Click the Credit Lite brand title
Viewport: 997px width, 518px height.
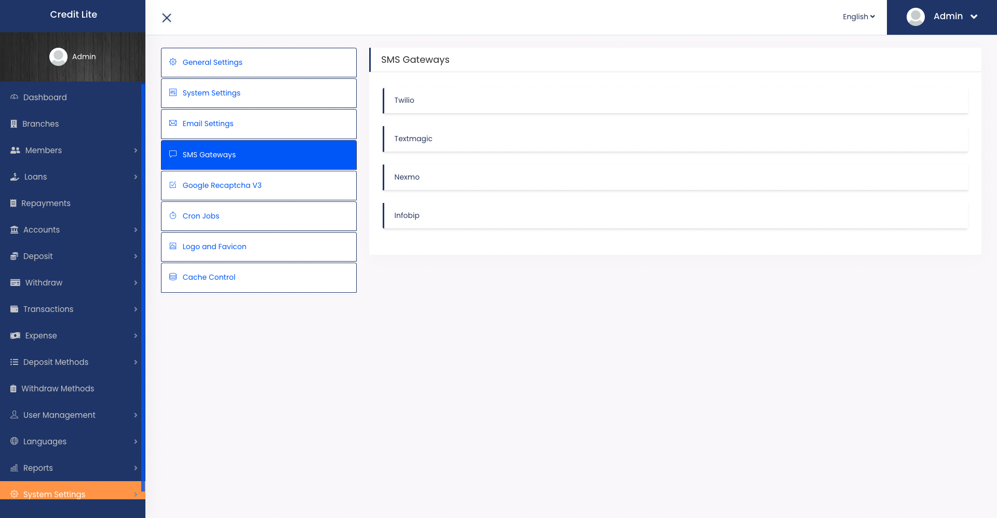click(x=73, y=15)
